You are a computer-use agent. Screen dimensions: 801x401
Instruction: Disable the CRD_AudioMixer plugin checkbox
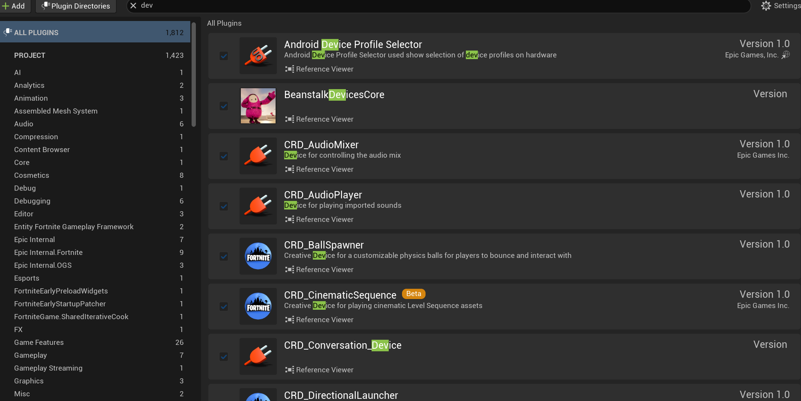click(x=224, y=156)
